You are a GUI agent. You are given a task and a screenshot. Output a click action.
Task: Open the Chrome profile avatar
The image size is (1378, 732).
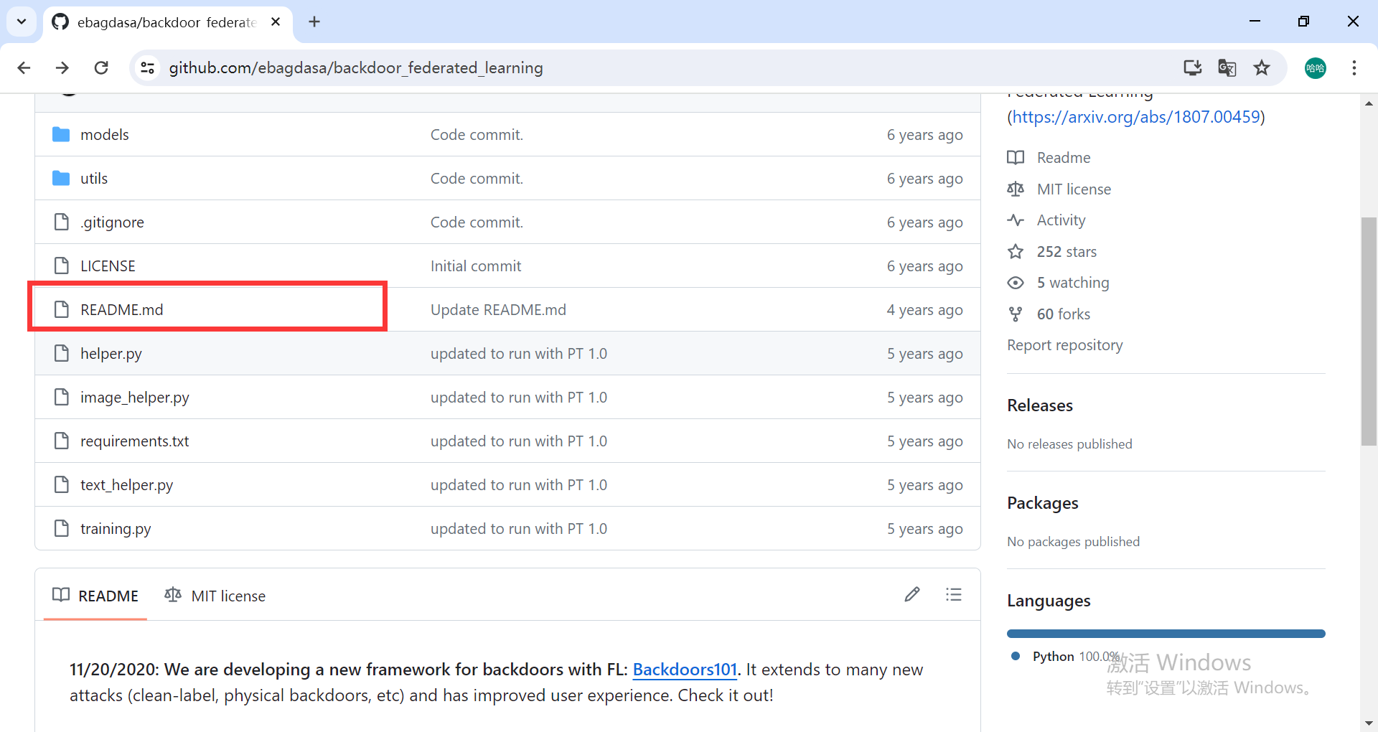[x=1316, y=68]
